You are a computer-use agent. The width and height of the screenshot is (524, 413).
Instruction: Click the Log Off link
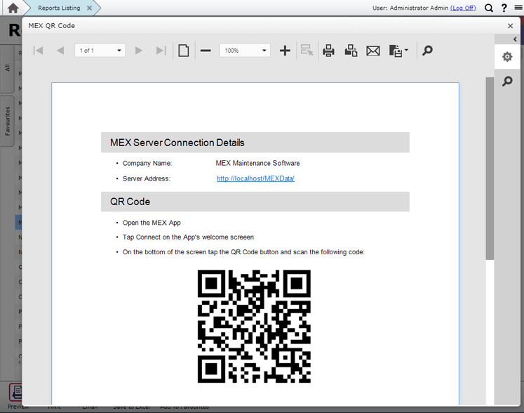pos(463,8)
